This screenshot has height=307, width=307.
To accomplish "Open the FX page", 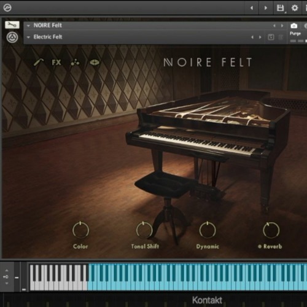I will tap(56, 63).
